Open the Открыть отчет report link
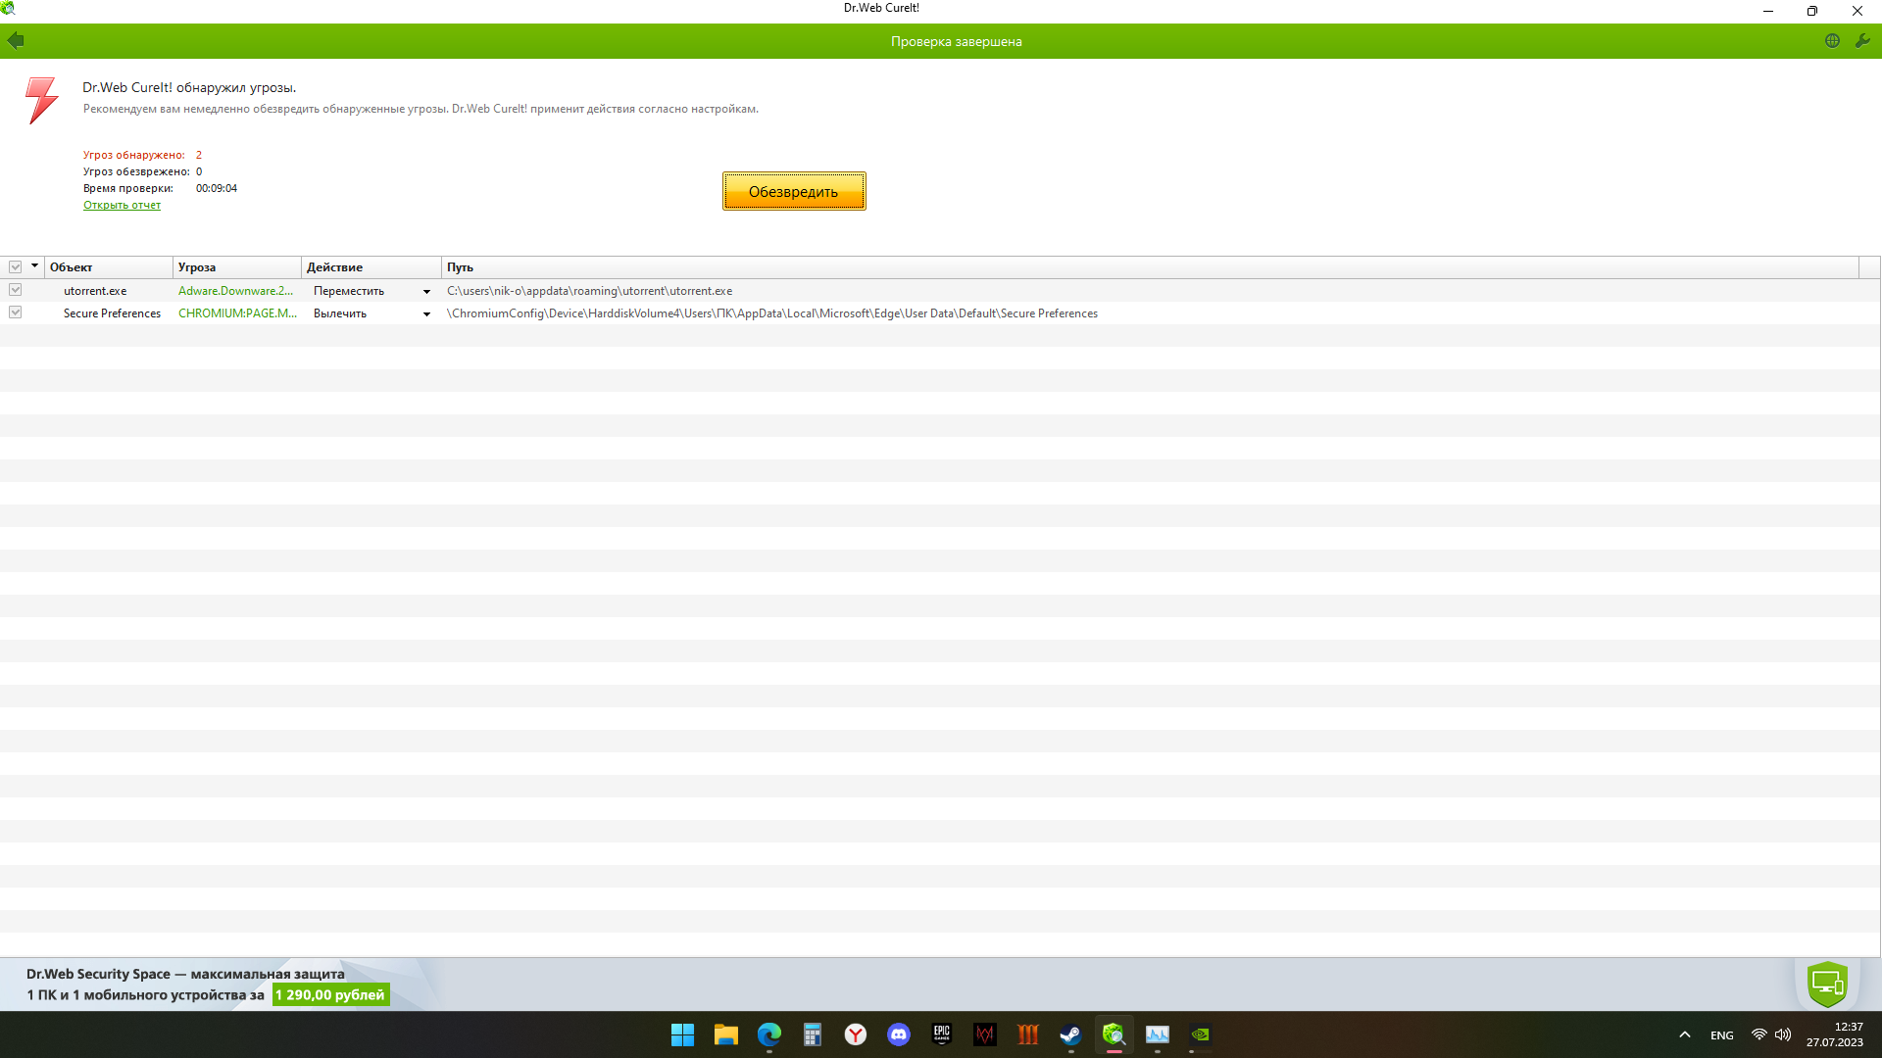 point(122,206)
